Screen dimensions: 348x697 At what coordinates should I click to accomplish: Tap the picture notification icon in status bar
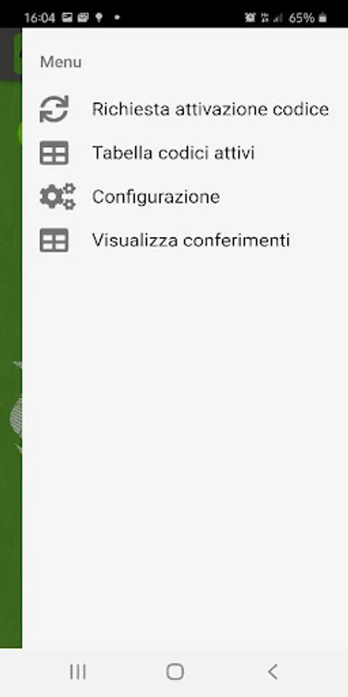point(67,17)
